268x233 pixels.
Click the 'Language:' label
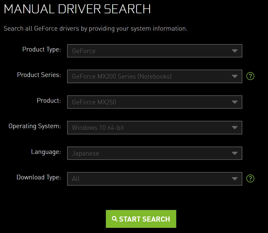[46, 152]
